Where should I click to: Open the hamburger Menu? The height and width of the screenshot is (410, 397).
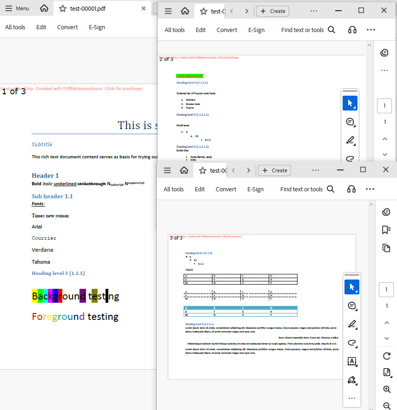click(x=167, y=170)
